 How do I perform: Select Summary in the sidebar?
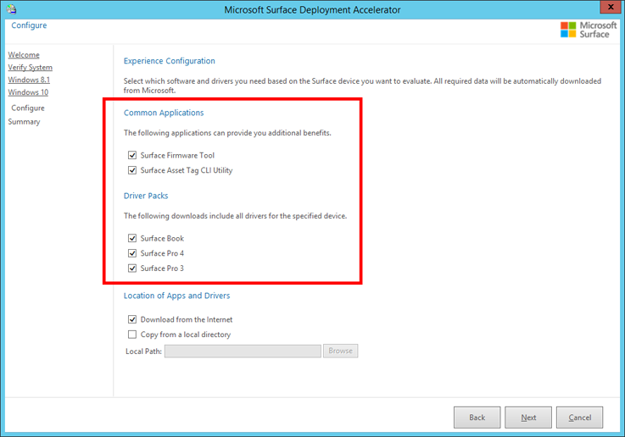(x=24, y=121)
